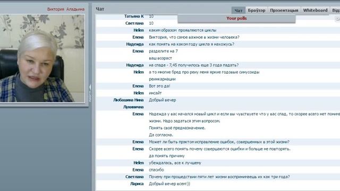Image resolution: width=340 pixels, height=191 pixels.
Task: Click the small icon right of Your polls
Action: [337, 19]
